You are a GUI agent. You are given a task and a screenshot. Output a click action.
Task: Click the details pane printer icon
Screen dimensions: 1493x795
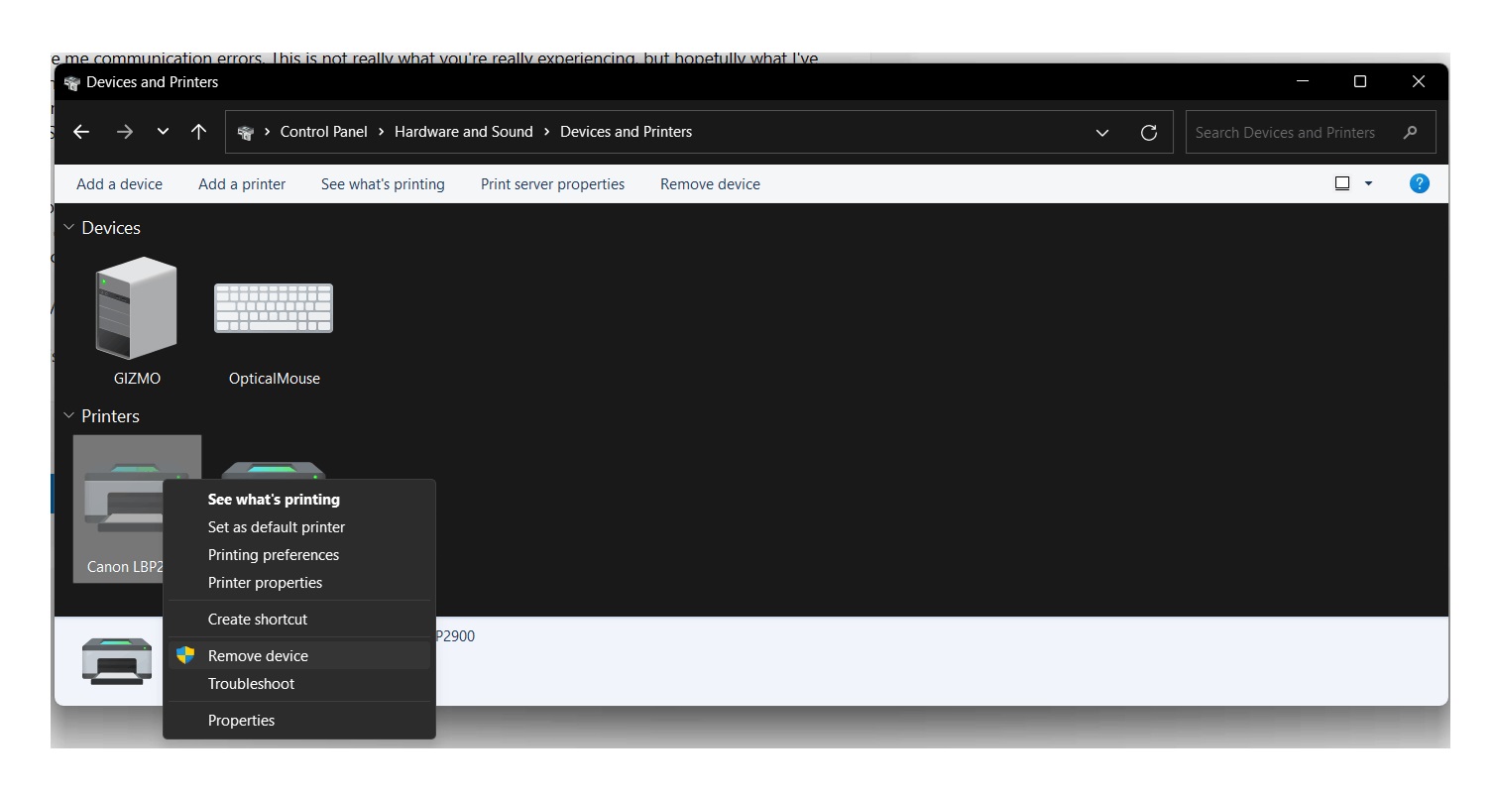(x=117, y=661)
